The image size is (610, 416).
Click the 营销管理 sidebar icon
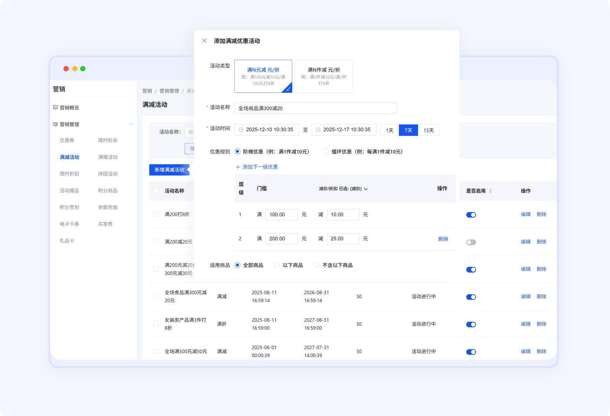56,124
